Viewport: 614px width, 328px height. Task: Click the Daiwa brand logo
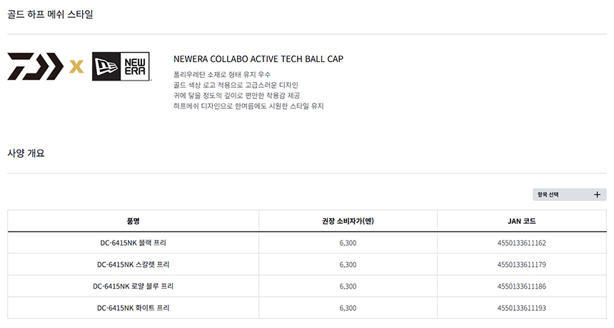tap(36, 66)
